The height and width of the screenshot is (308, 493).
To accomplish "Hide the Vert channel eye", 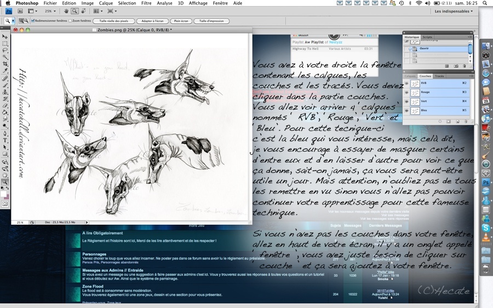I will (x=406, y=102).
